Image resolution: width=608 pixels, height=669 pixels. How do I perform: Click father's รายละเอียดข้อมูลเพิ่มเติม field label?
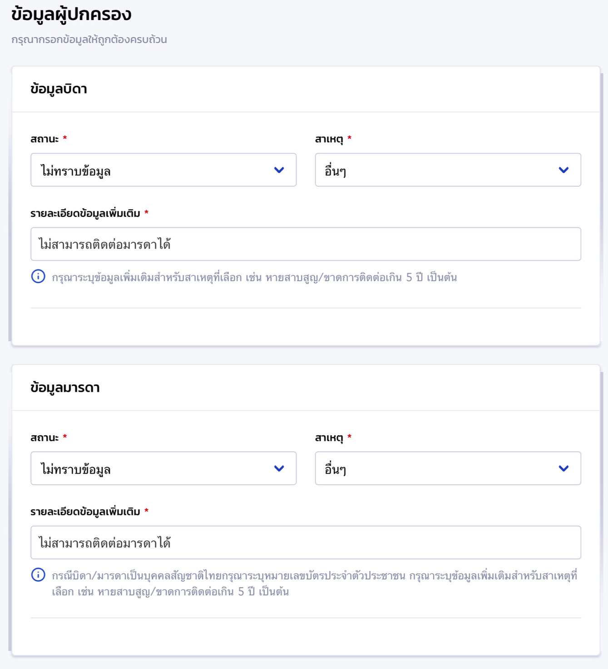(85, 213)
